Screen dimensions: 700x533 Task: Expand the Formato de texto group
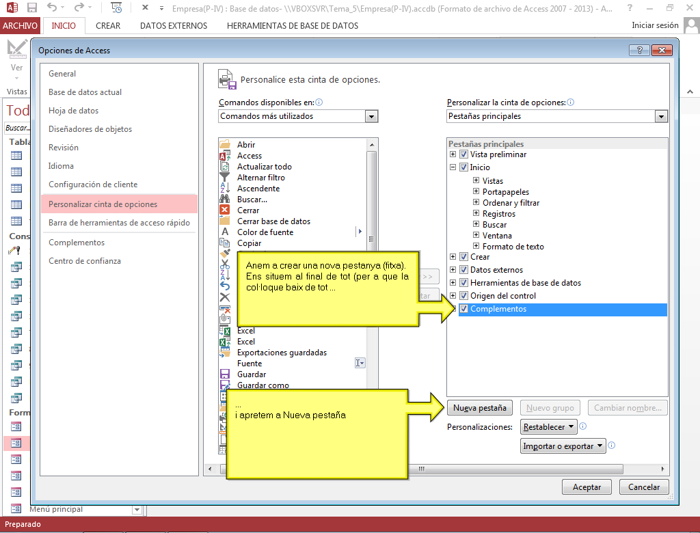pos(476,246)
